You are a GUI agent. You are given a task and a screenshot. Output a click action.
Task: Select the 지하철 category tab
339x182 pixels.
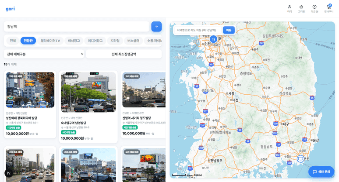(115, 41)
